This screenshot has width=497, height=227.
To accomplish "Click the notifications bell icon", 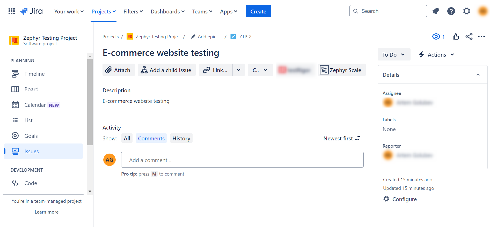I will 436,11.
